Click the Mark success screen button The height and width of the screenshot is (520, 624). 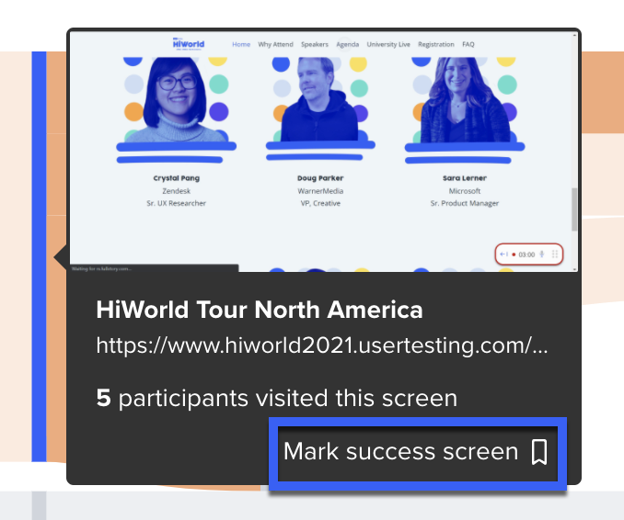click(x=418, y=453)
